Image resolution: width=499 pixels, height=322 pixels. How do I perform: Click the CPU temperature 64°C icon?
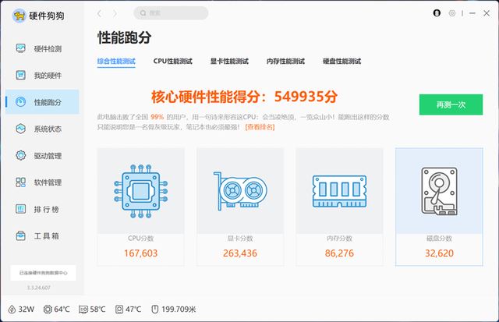(48, 310)
